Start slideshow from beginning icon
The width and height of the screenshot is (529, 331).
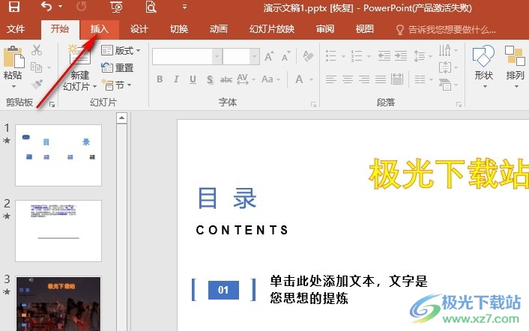click(116, 7)
